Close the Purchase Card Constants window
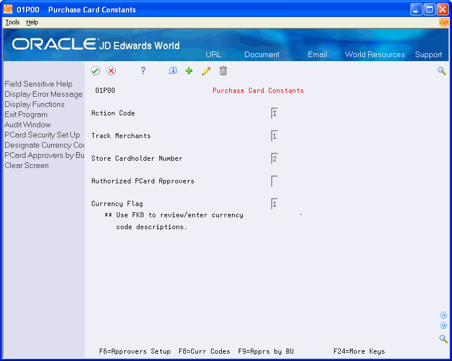The image size is (452, 361). (442, 10)
